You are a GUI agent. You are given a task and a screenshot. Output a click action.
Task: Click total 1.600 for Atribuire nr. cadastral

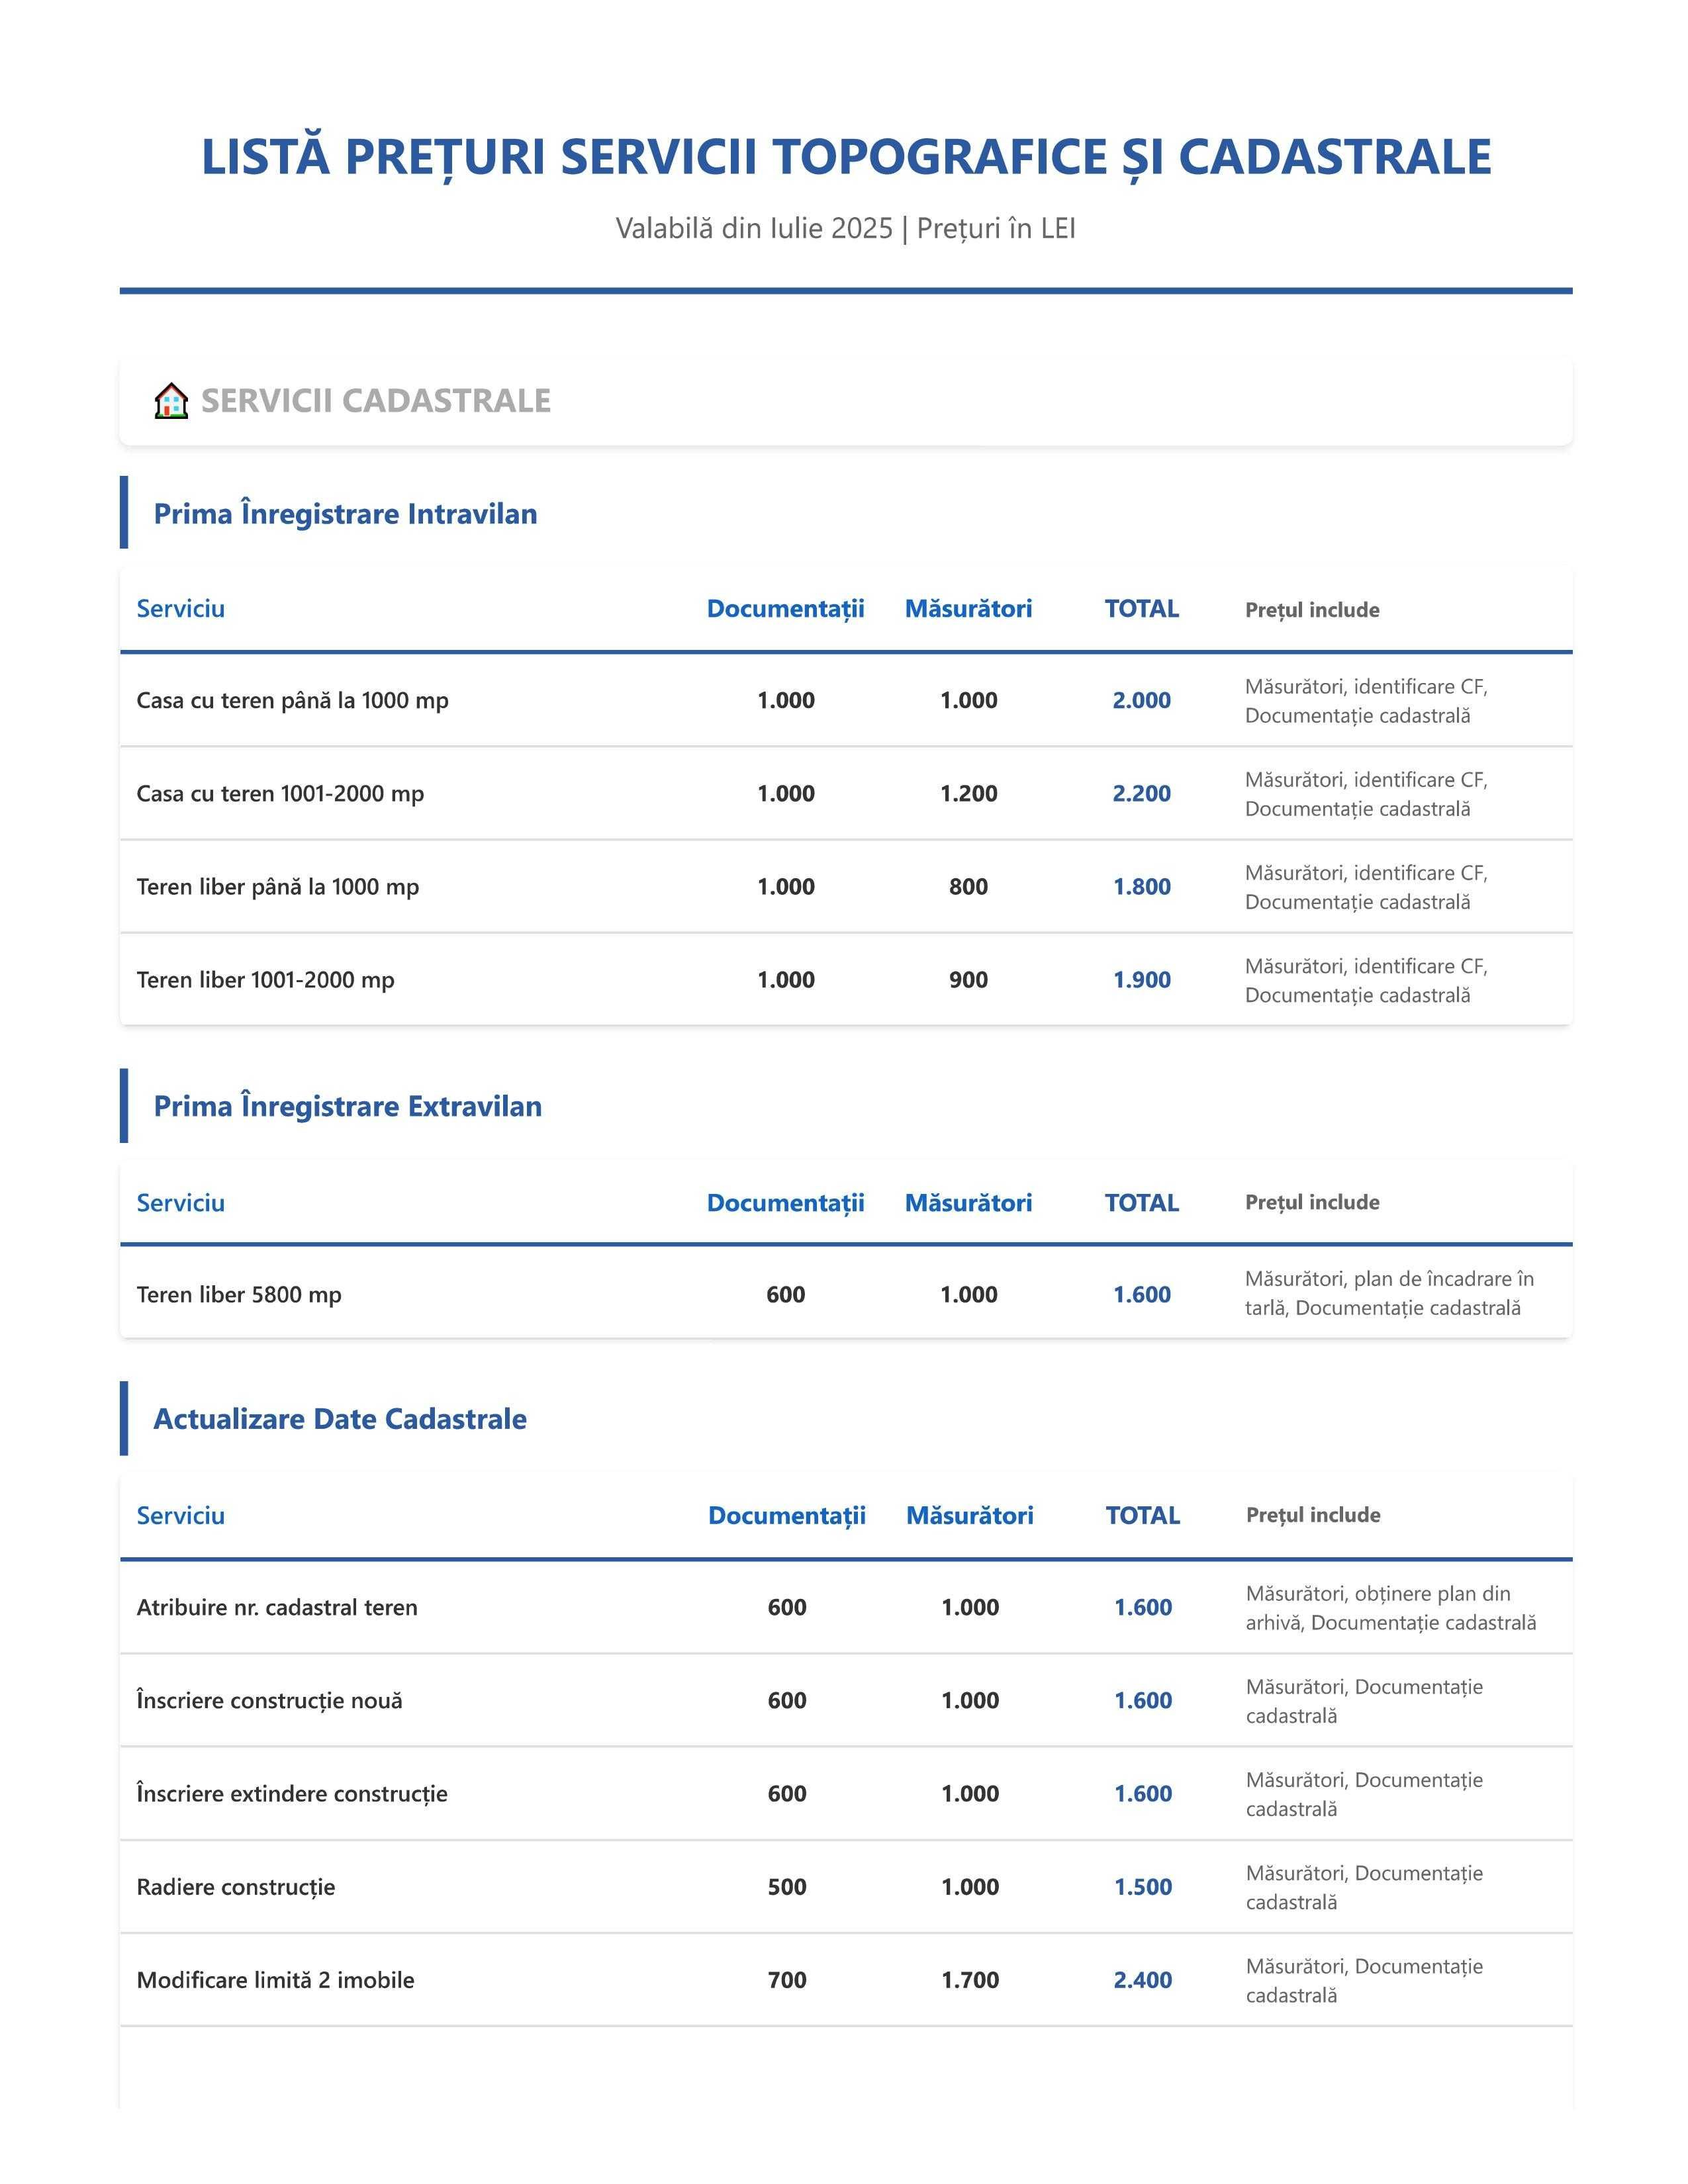click(x=1143, y=1607)
